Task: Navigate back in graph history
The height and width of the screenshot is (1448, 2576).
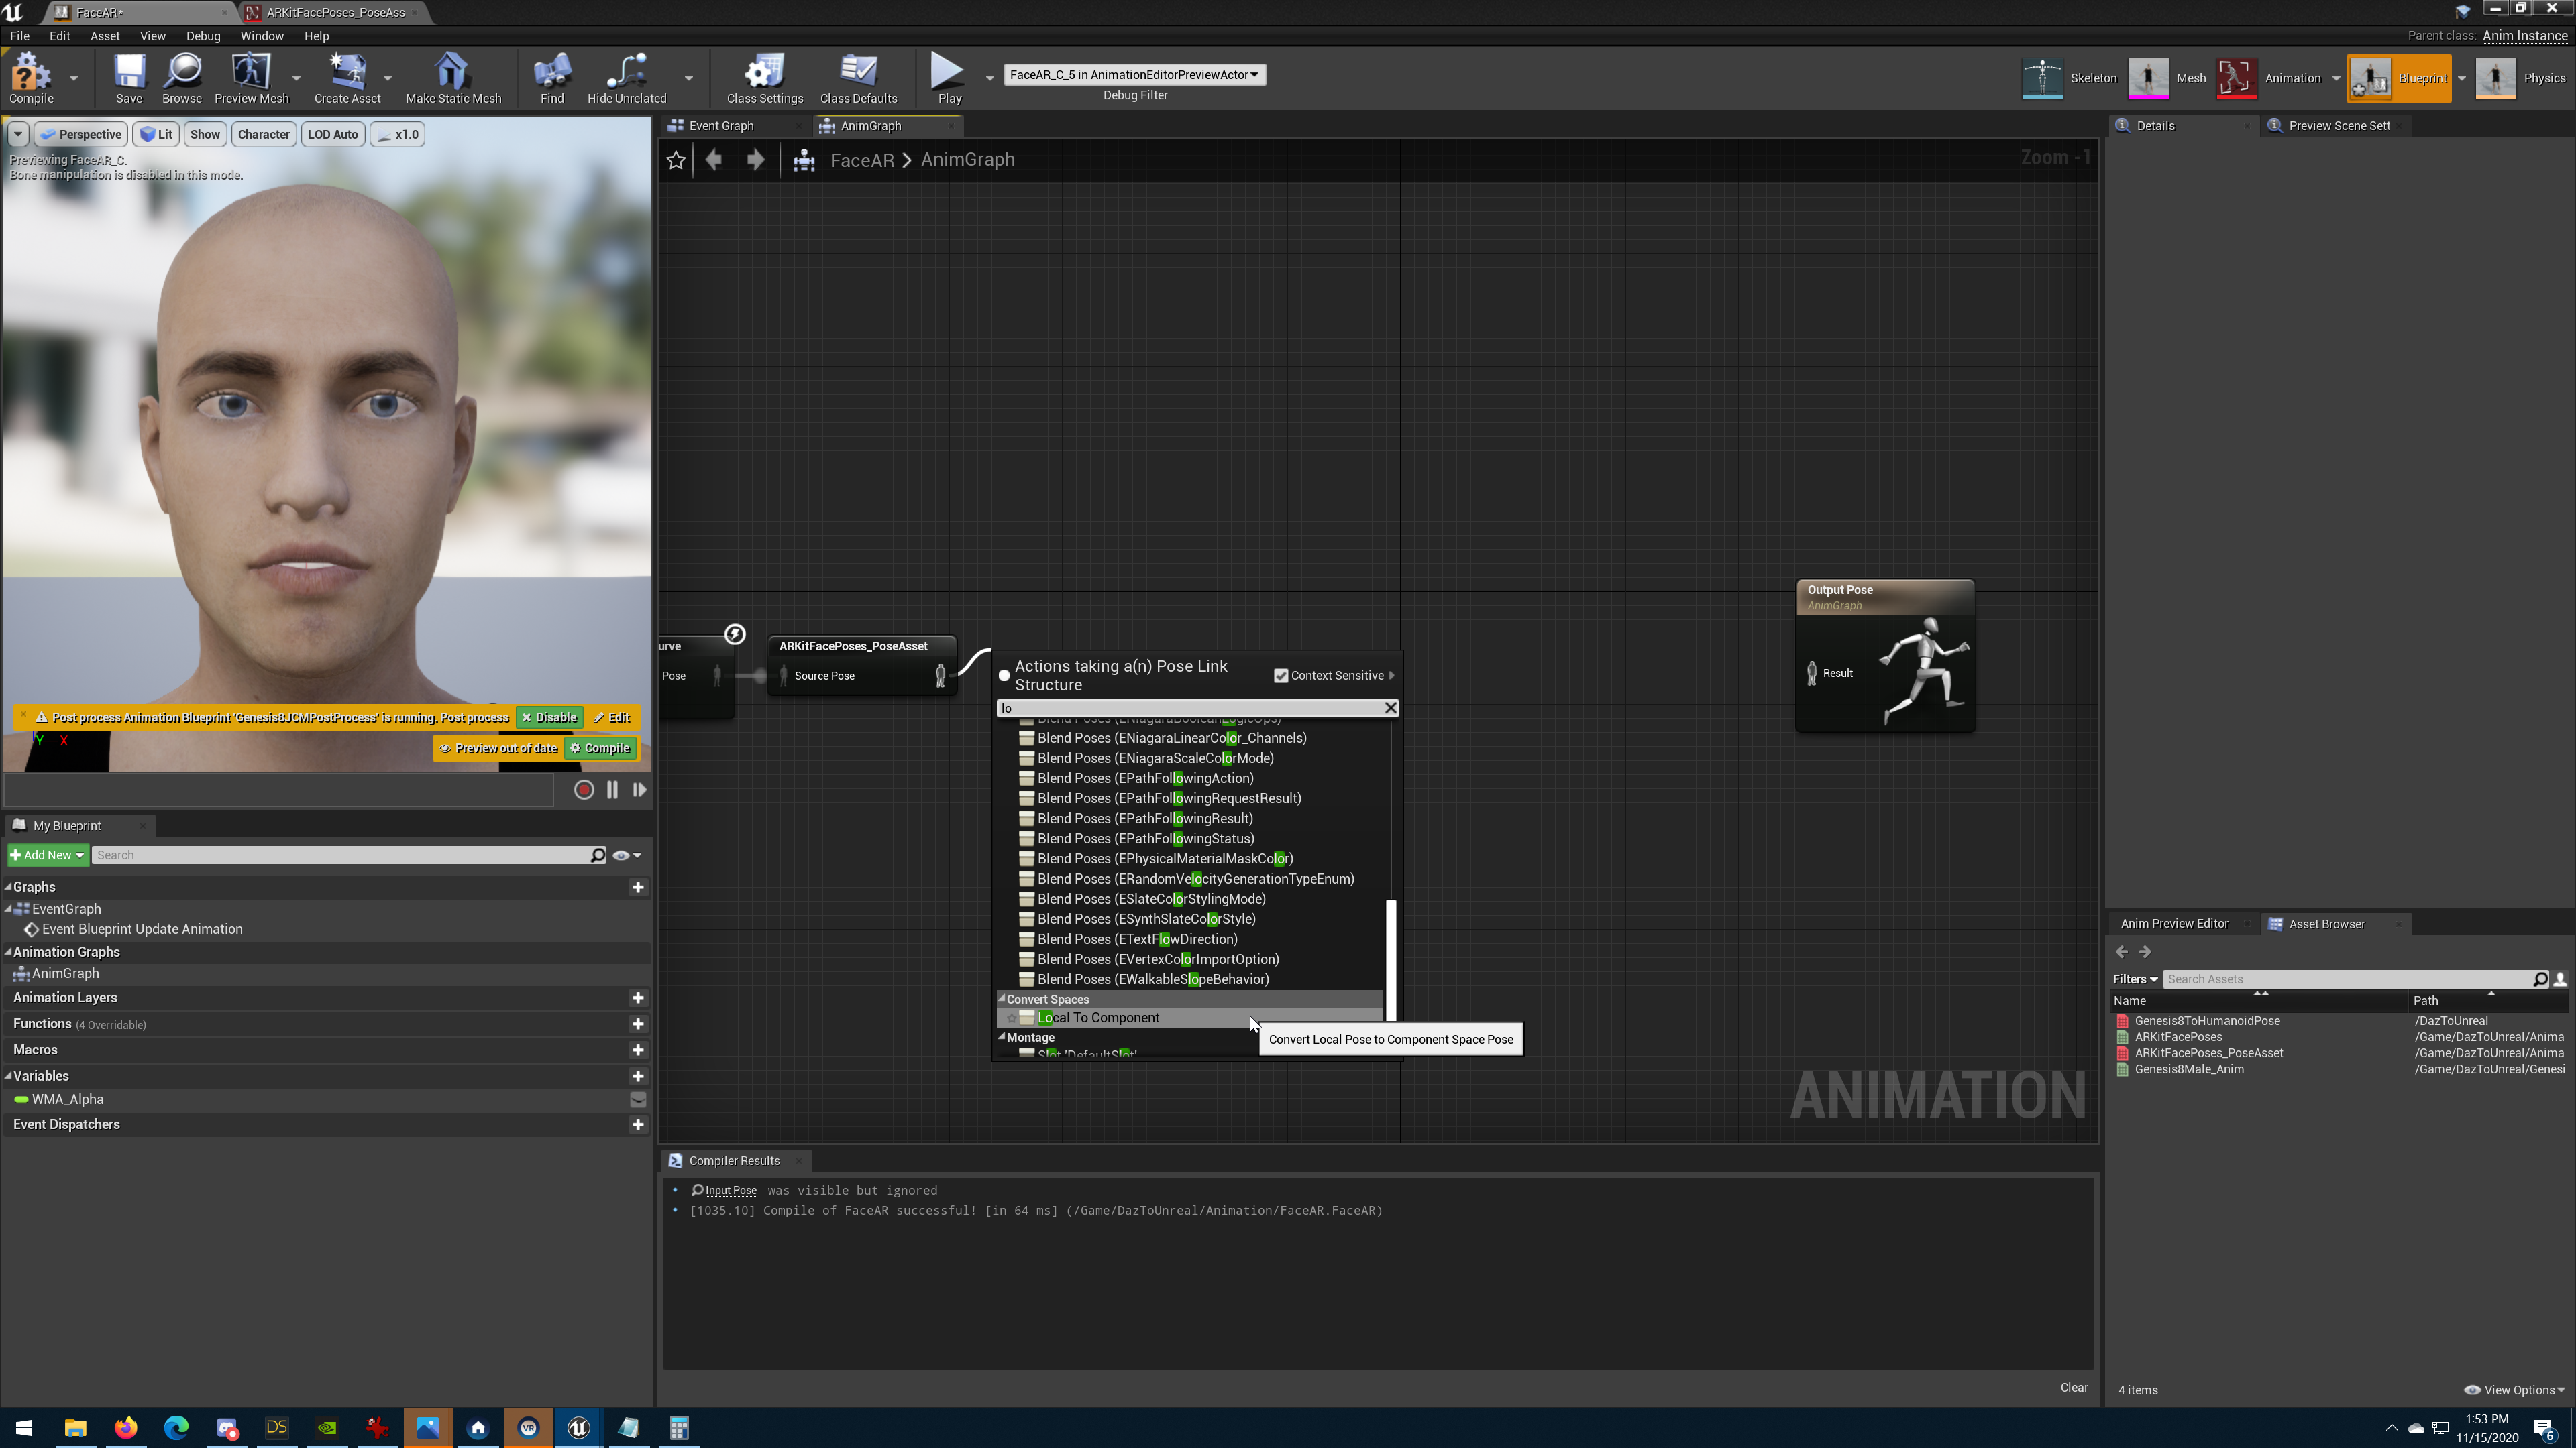Action: click(x=714, y=160)
